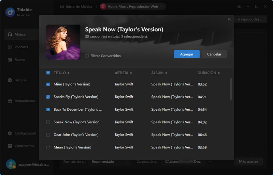Sort songs by ARTISTA column
Viewport: 273px width, 175px height.
tap(123, 73)
